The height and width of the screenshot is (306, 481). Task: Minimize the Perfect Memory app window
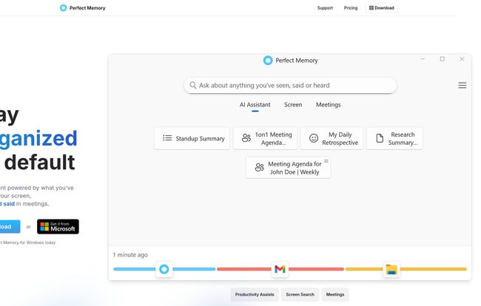(423, 59)
